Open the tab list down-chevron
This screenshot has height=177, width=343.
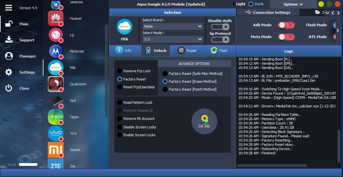point(328,13)
